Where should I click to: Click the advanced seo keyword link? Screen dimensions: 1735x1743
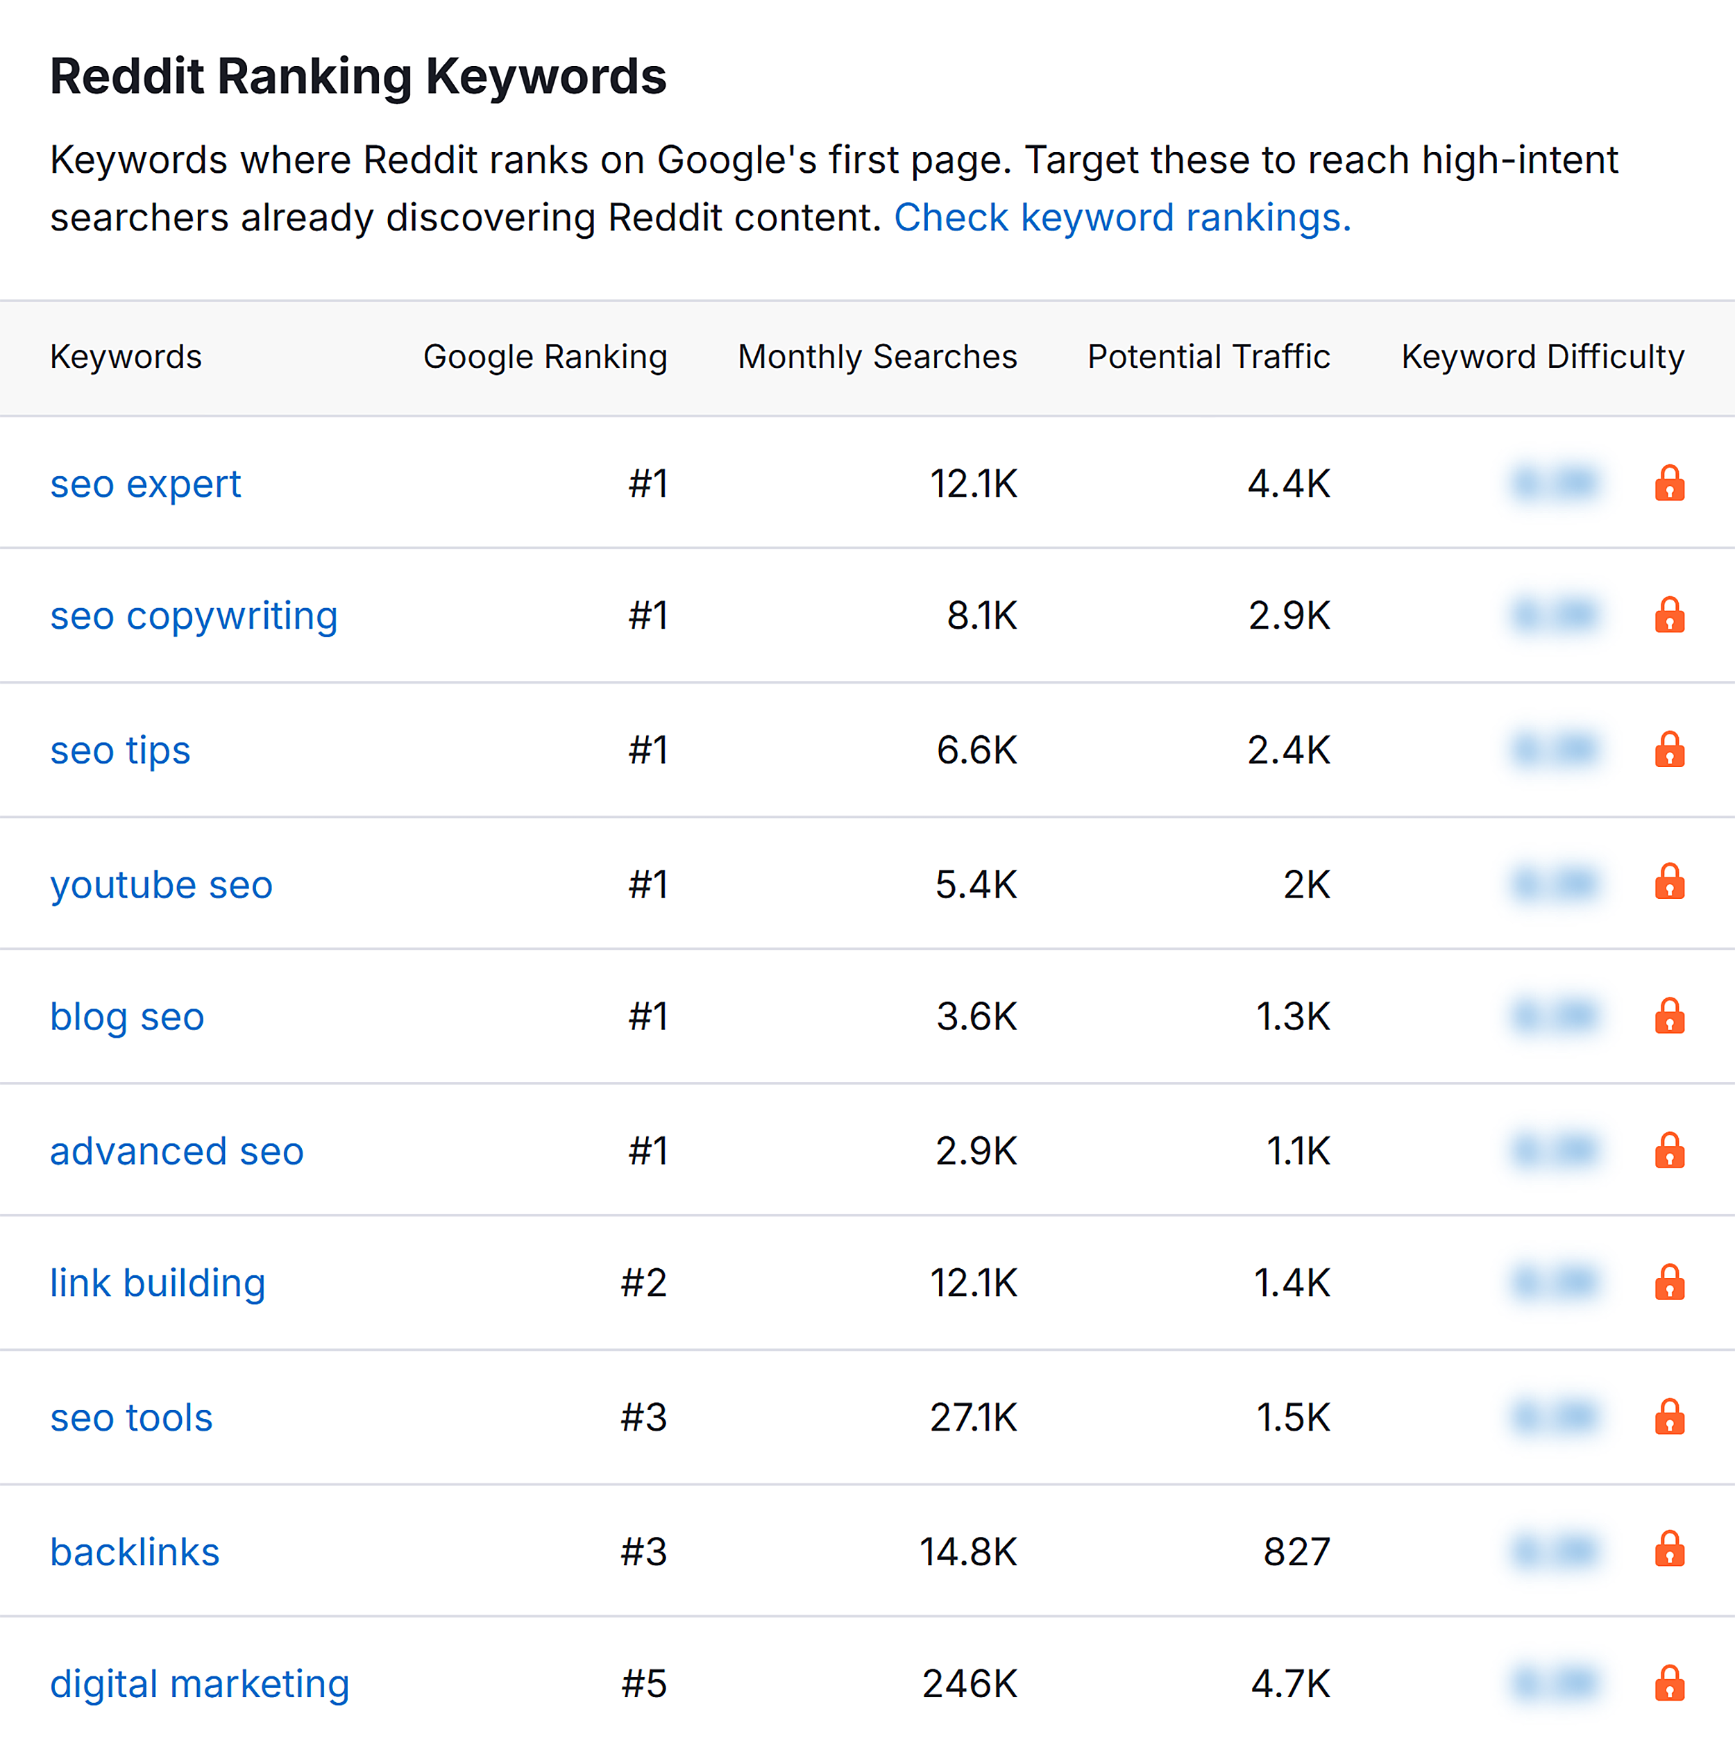(x=177, y=1150)
